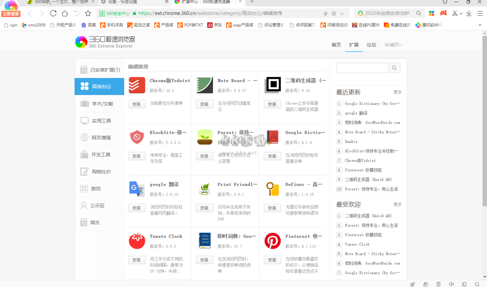Click the Print Friendly printer icon
This screenshot has width=487, height=287.
click(205, 189)
